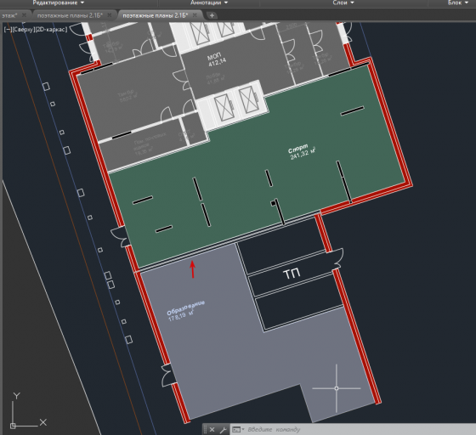Switch to the этаж* drawing tab
476x435 pixels.
pos(9,15)
